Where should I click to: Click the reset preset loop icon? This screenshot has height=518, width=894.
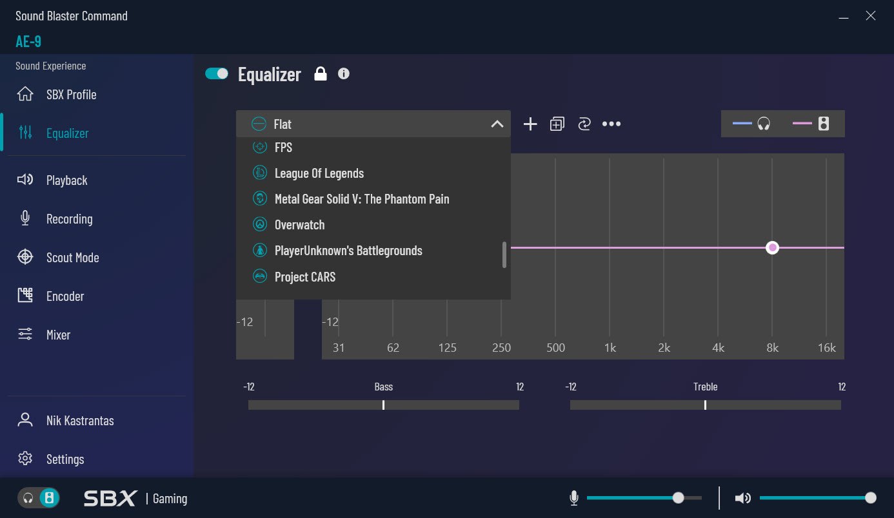584,124
